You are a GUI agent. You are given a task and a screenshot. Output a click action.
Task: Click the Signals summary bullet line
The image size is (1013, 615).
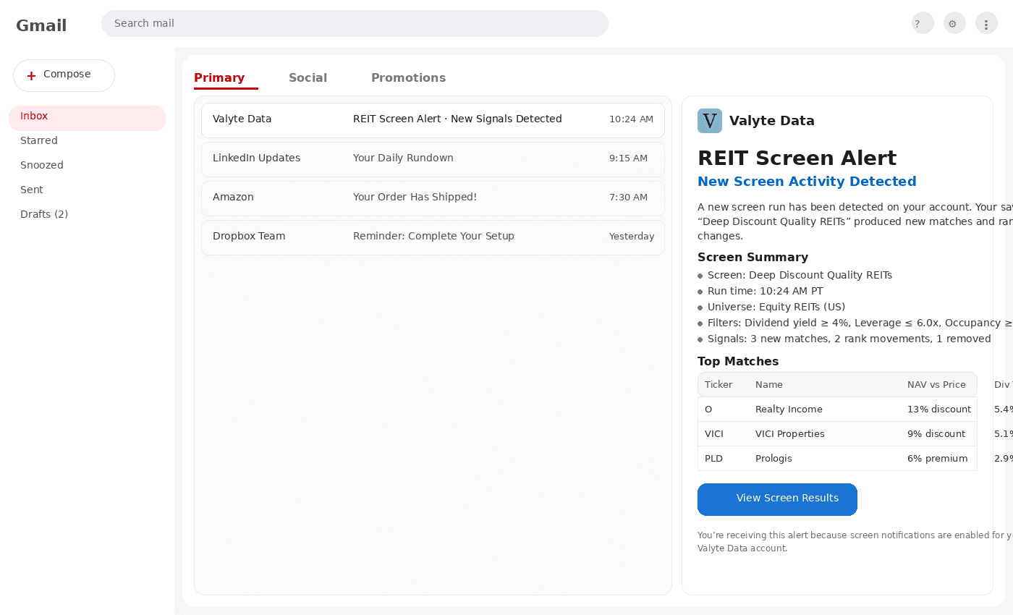tap(849, 339)
